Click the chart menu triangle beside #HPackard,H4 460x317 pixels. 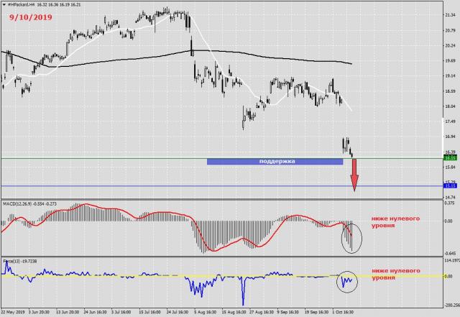point(4,4)
